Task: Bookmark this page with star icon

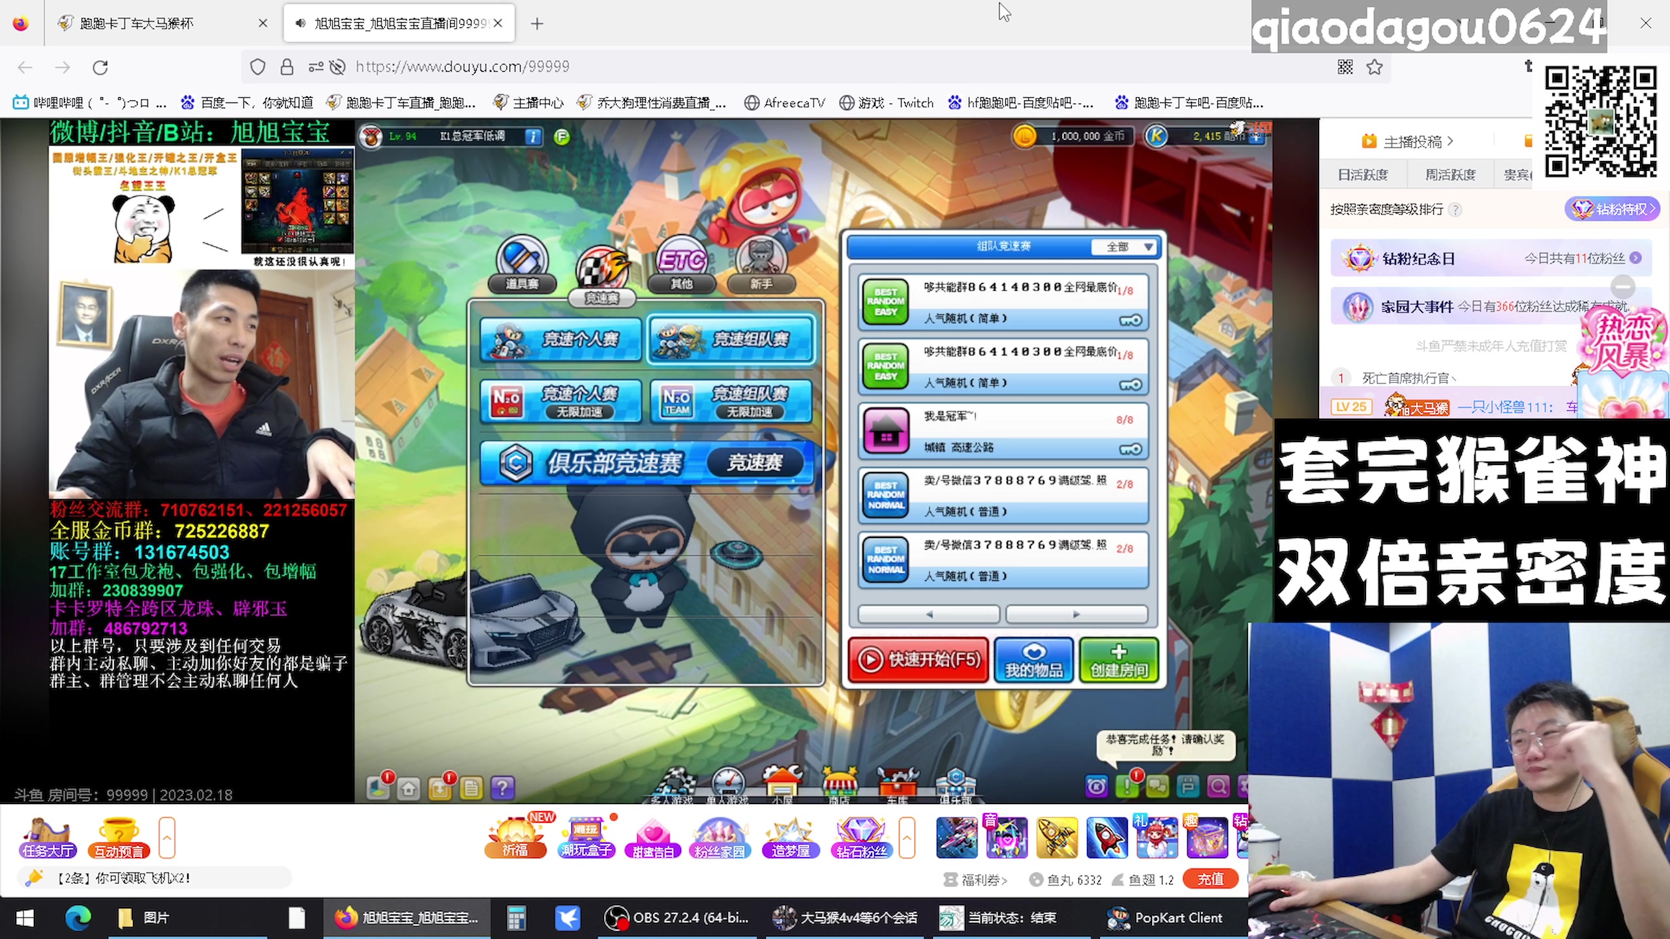Action: pyautogui.click(x=1374, y=67)
